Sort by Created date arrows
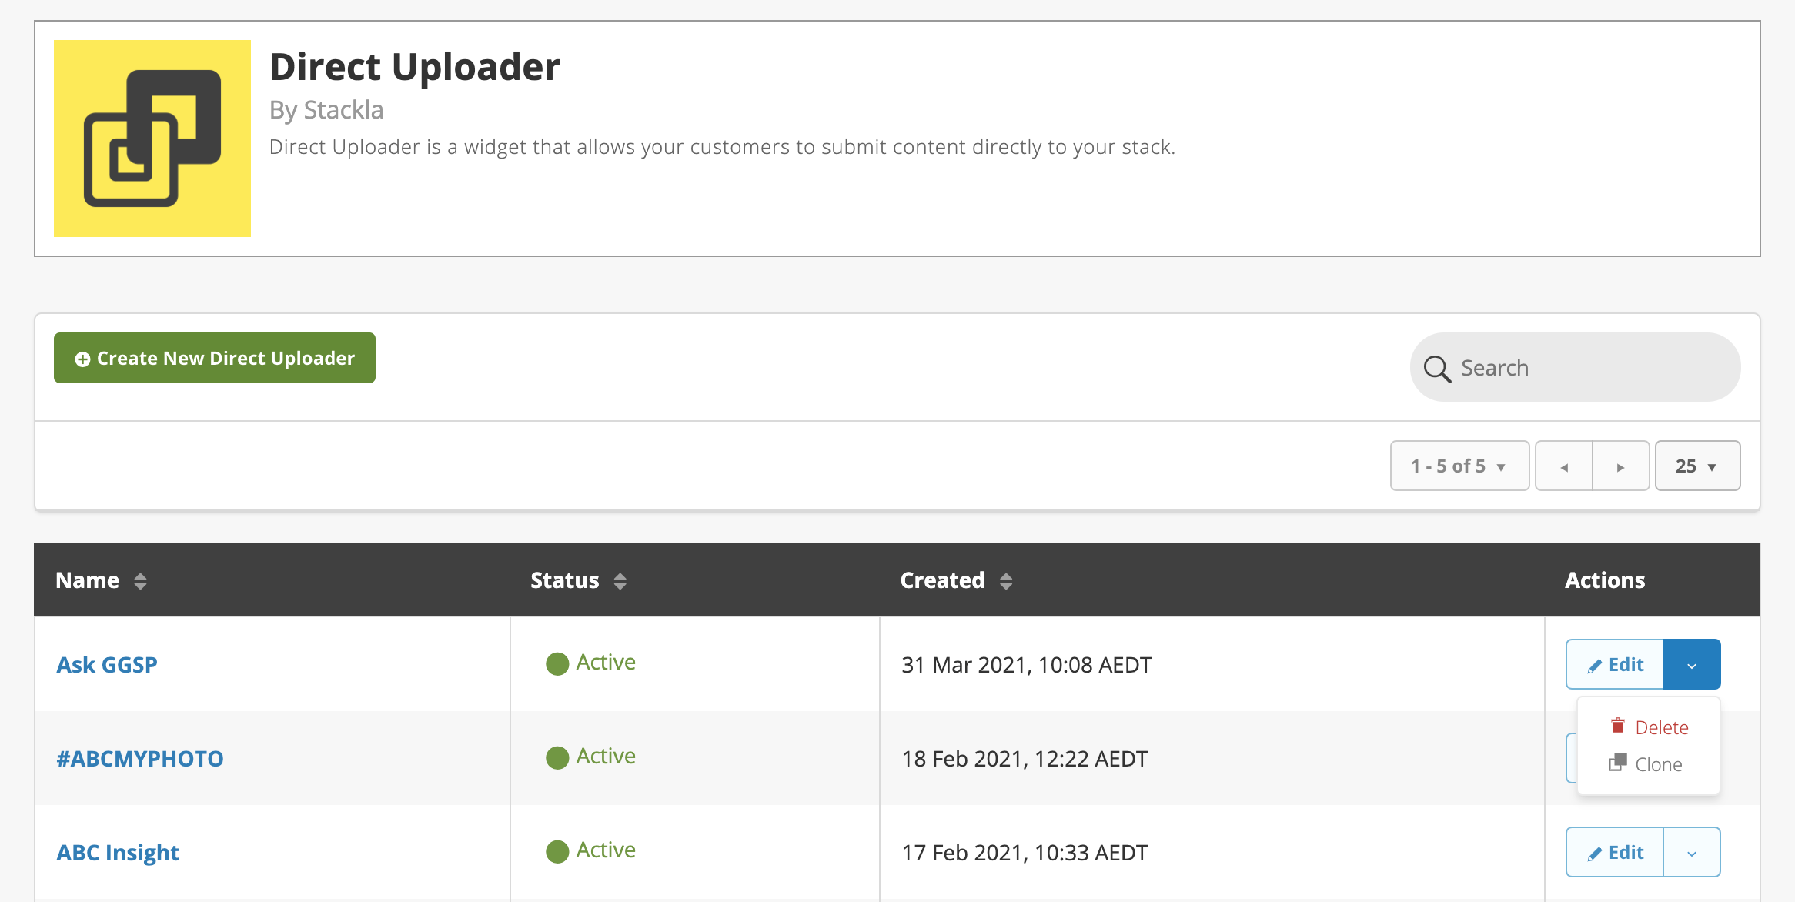Viewport: 1795px width, 902px height. point(1005,581)
